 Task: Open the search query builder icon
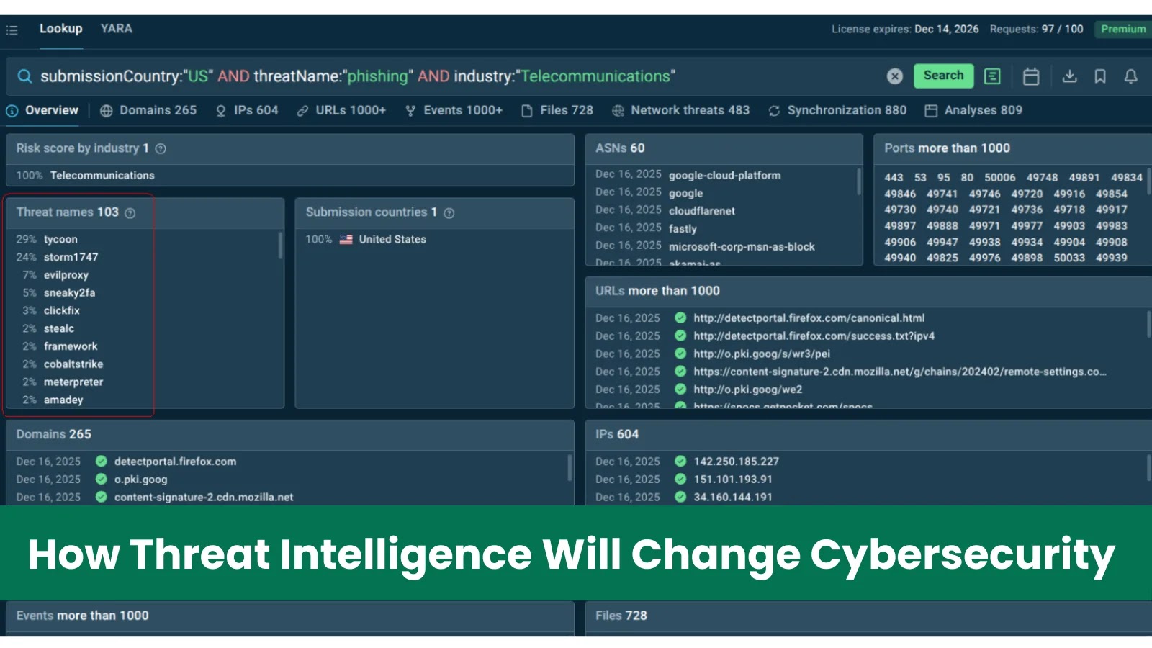coord(992,76)
